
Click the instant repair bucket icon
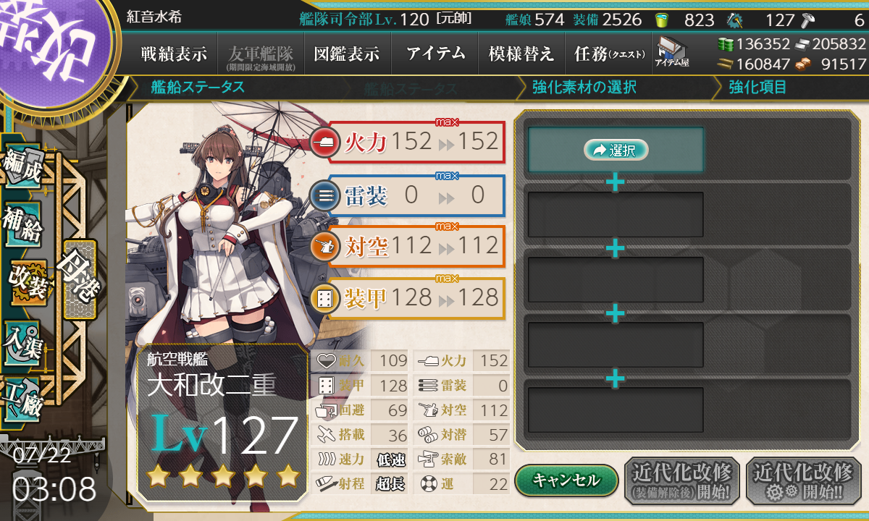click(662, 20)
